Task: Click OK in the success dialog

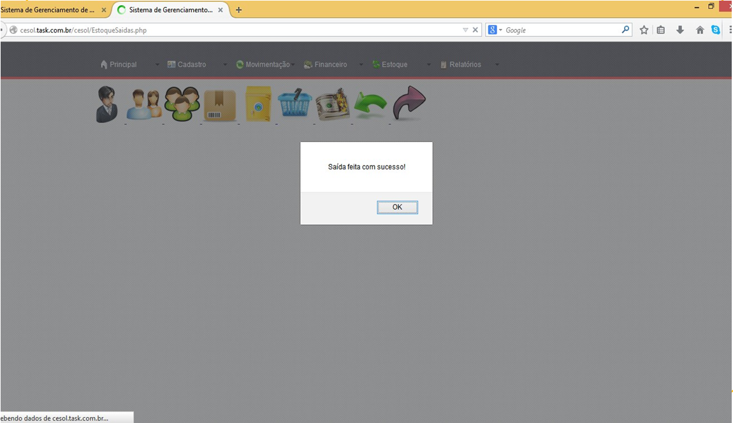Action: pos(397,207)
